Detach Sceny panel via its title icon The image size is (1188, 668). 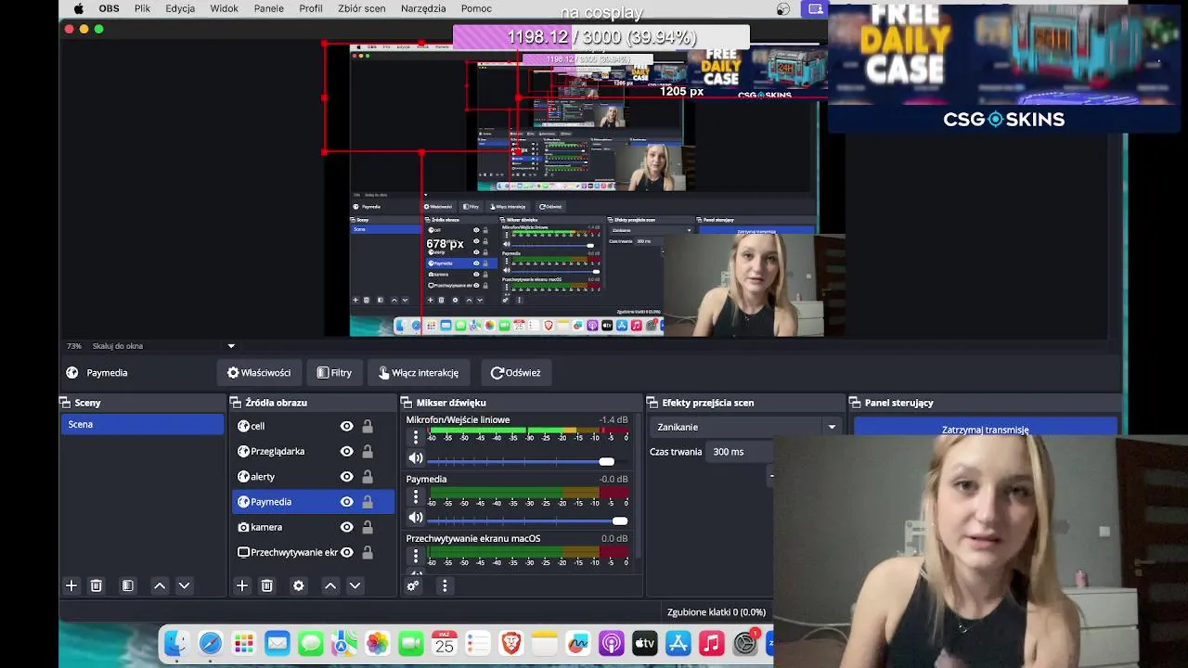pyautogui.click(x=65, y=403)
